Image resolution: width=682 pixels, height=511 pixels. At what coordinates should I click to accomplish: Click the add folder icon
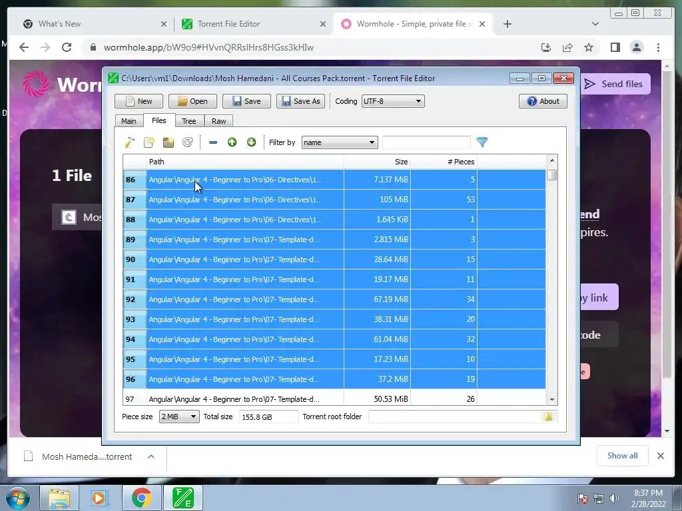(x=169, y=142)
